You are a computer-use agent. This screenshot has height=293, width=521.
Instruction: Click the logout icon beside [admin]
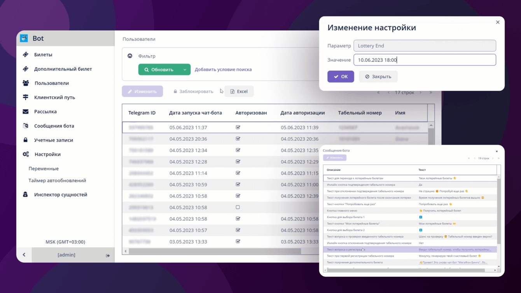108,256
